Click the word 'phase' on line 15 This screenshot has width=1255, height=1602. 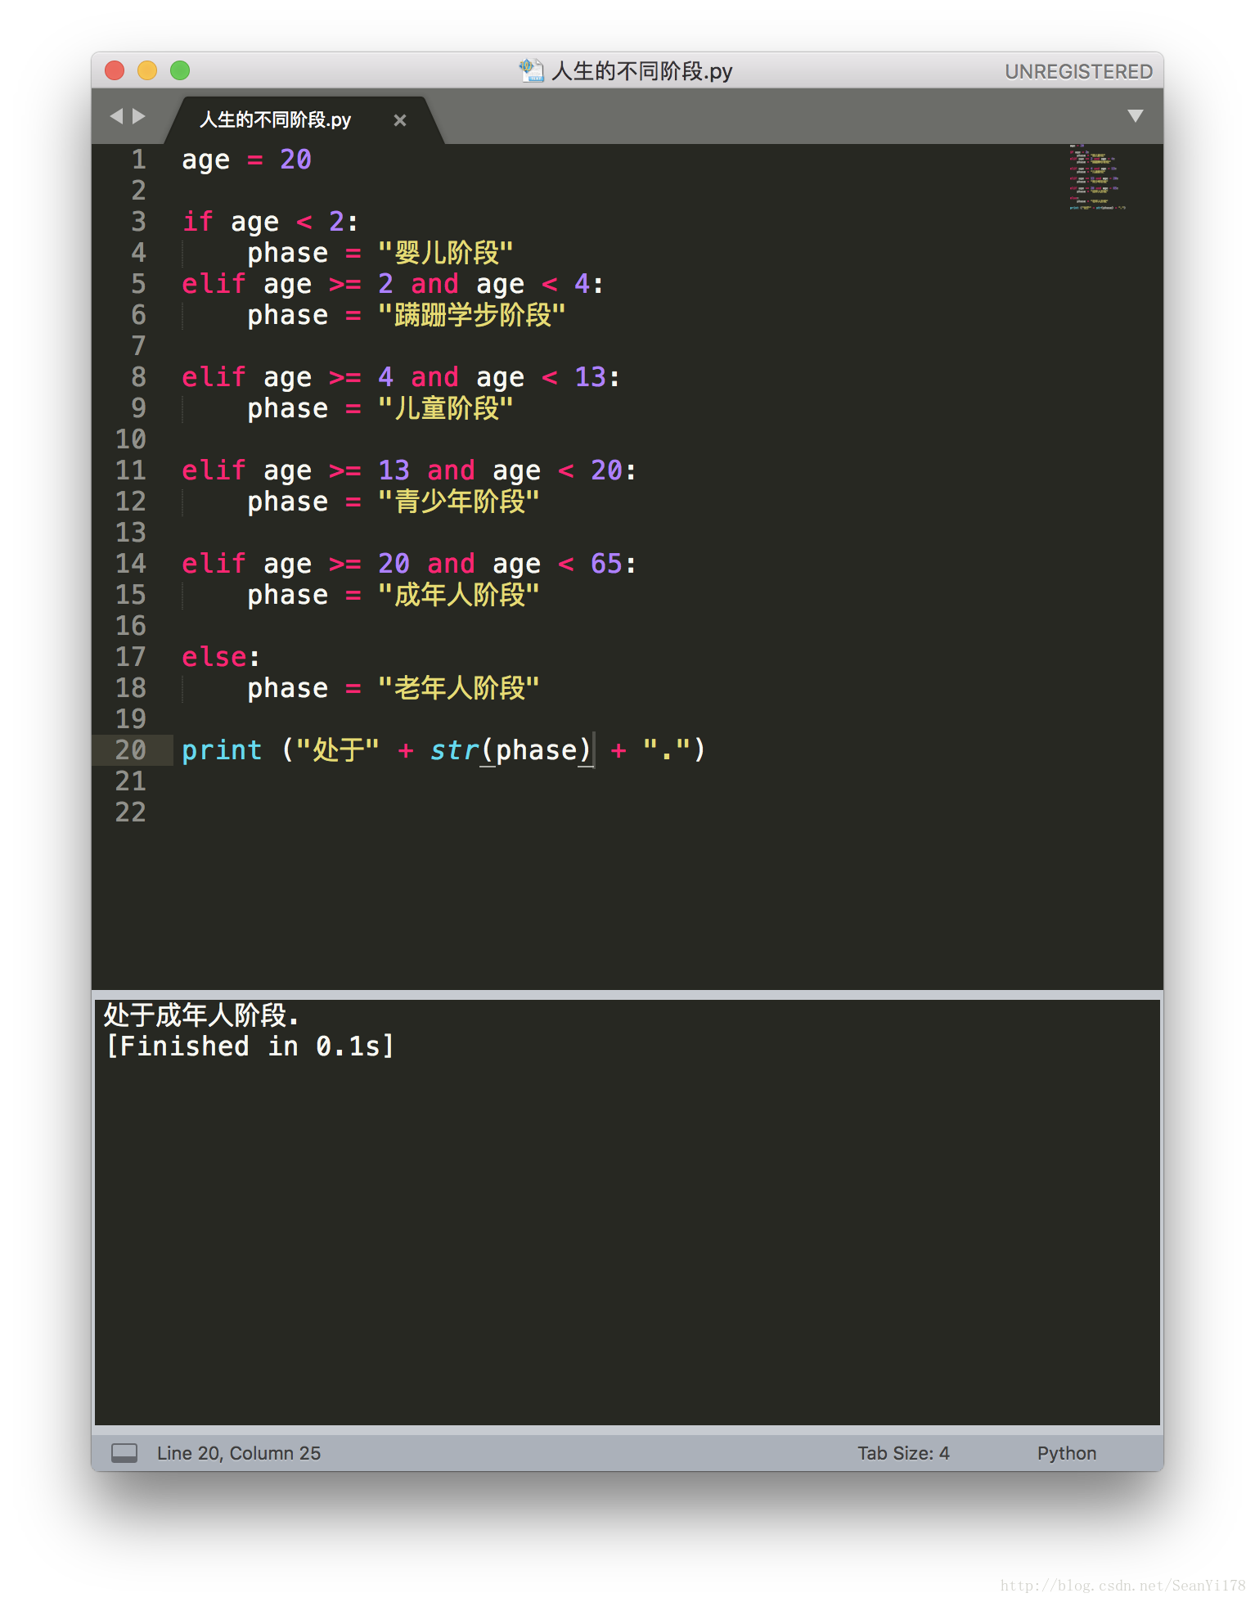pyautogui.click(x=287, y=595)
